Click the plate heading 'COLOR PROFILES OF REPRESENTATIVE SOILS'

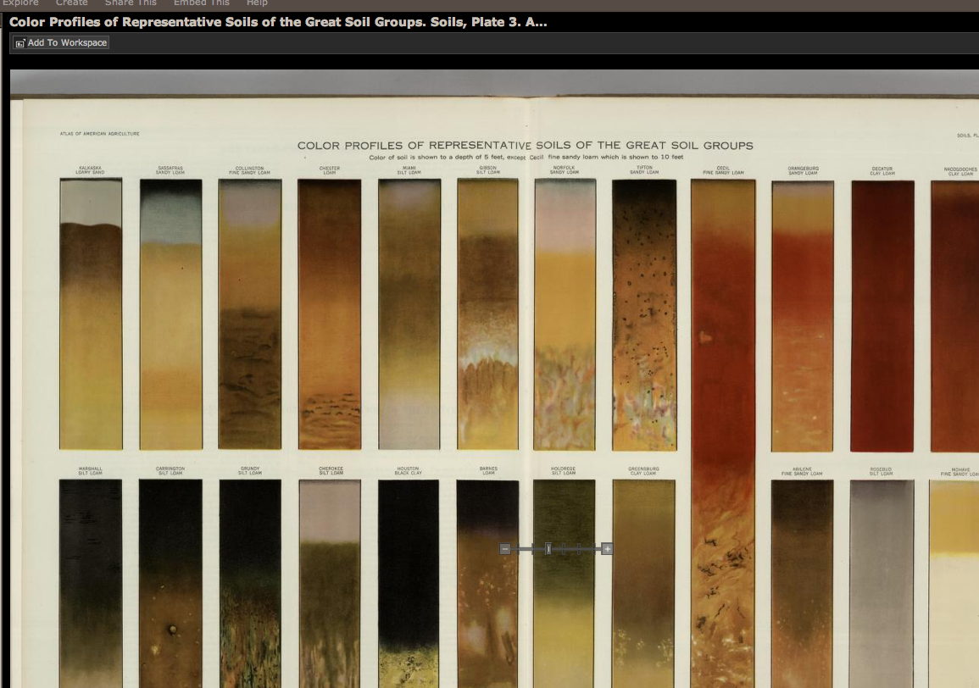click(x=525, y=146)
